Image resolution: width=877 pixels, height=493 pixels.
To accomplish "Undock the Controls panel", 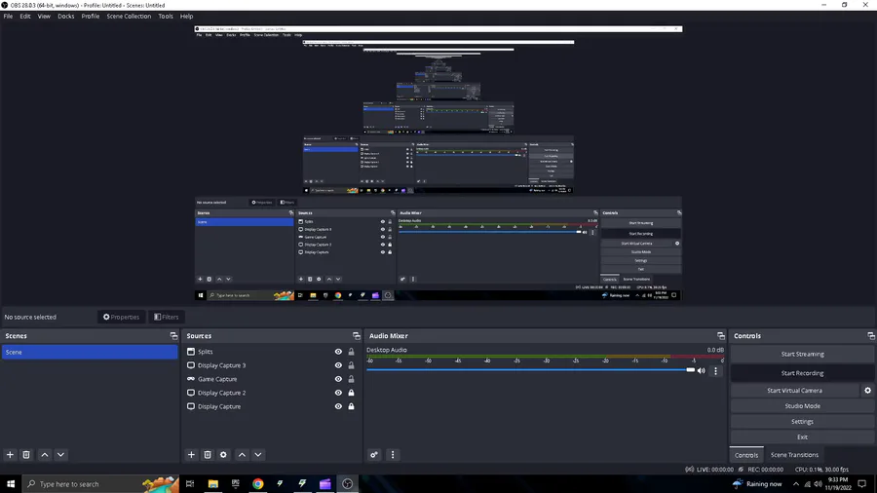I will [x=871, y=336].
